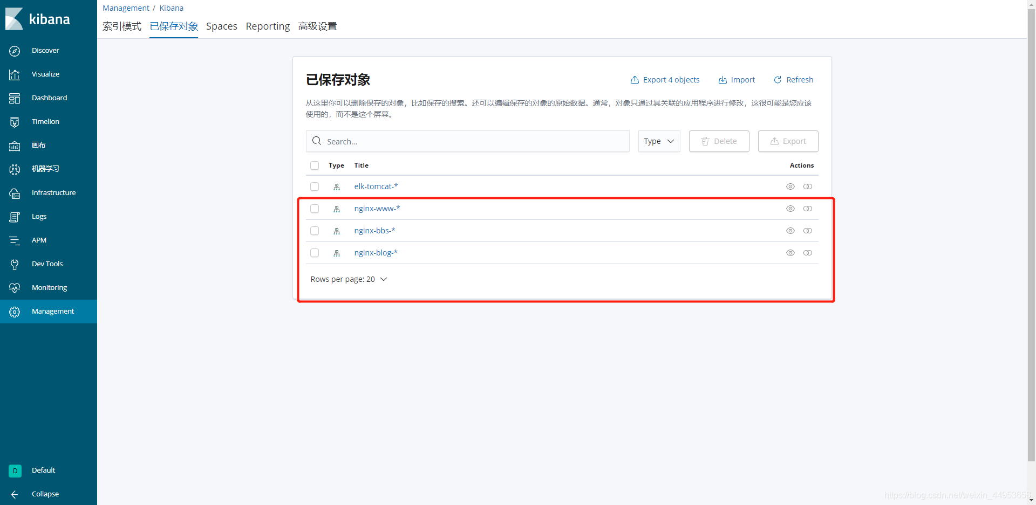The height and width of the screenshot is (505, 1036).
Task: Open the Timelion shield icon
Action: coord(15,122)
